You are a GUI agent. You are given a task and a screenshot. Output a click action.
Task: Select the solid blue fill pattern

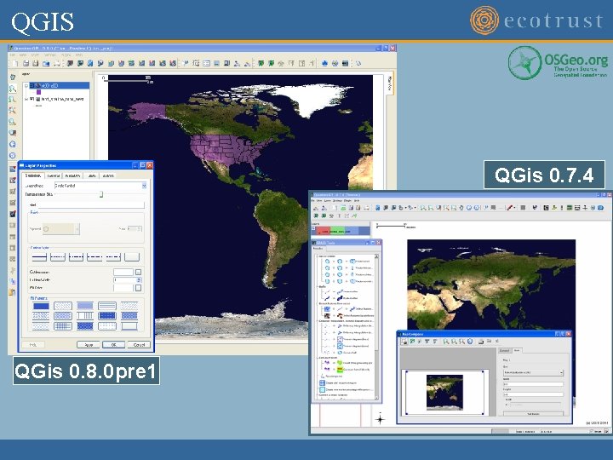coord(41,306)
